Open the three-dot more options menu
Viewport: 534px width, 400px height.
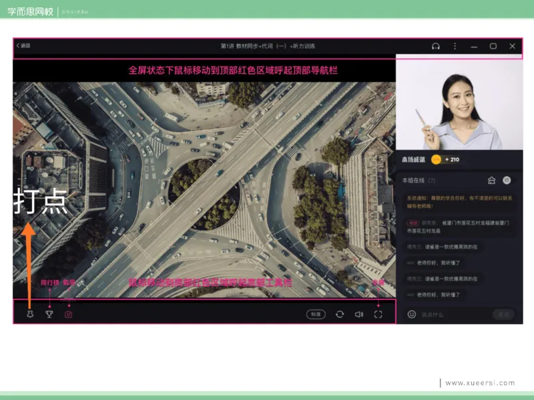pyautogui.click(x=455, y=46)
